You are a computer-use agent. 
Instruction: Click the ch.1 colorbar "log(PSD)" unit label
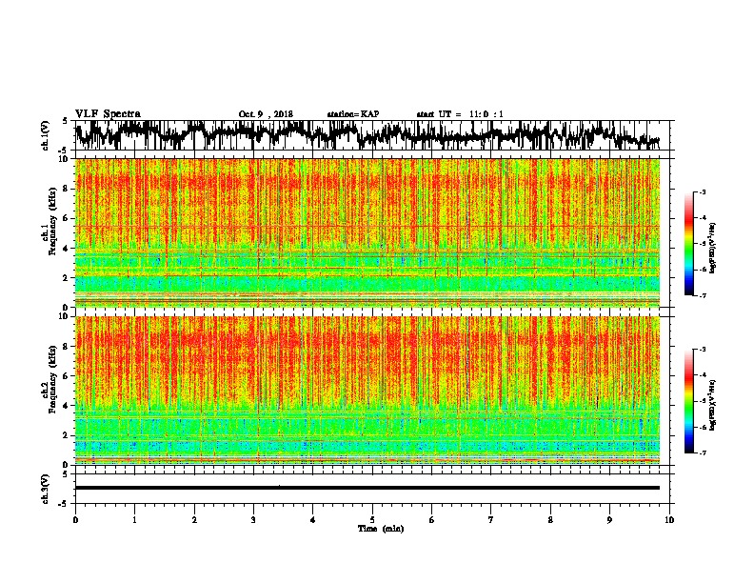click(713, 249)
